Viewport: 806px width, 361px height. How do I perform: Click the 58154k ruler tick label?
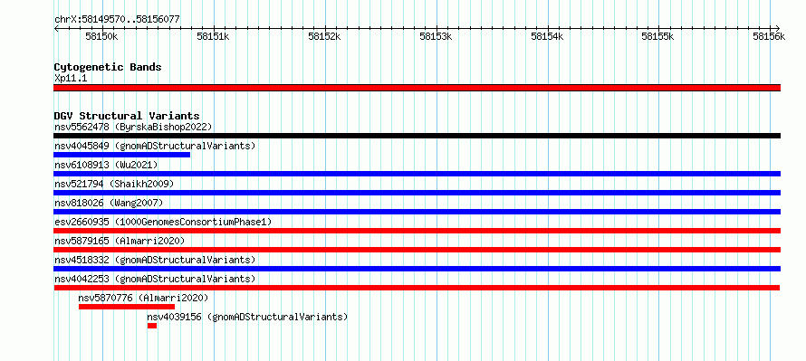547,37
